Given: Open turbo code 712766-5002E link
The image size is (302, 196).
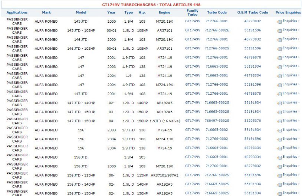Looking at the screenshot, I should (x=217, y=30).
